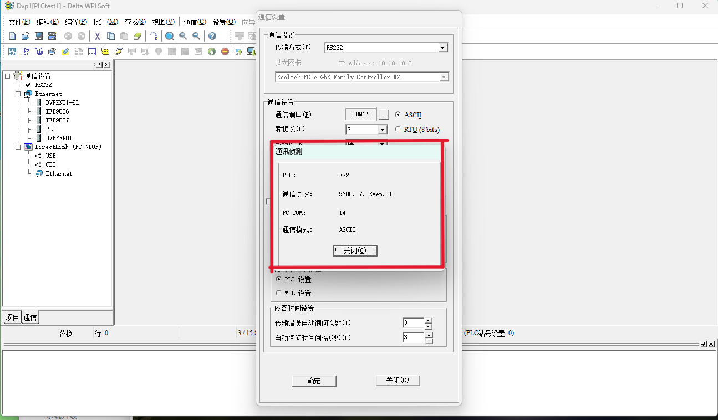This screenshot has width=718, height=420.
Task: Select PLC node under Ethernet
Action: click(50, 129)
